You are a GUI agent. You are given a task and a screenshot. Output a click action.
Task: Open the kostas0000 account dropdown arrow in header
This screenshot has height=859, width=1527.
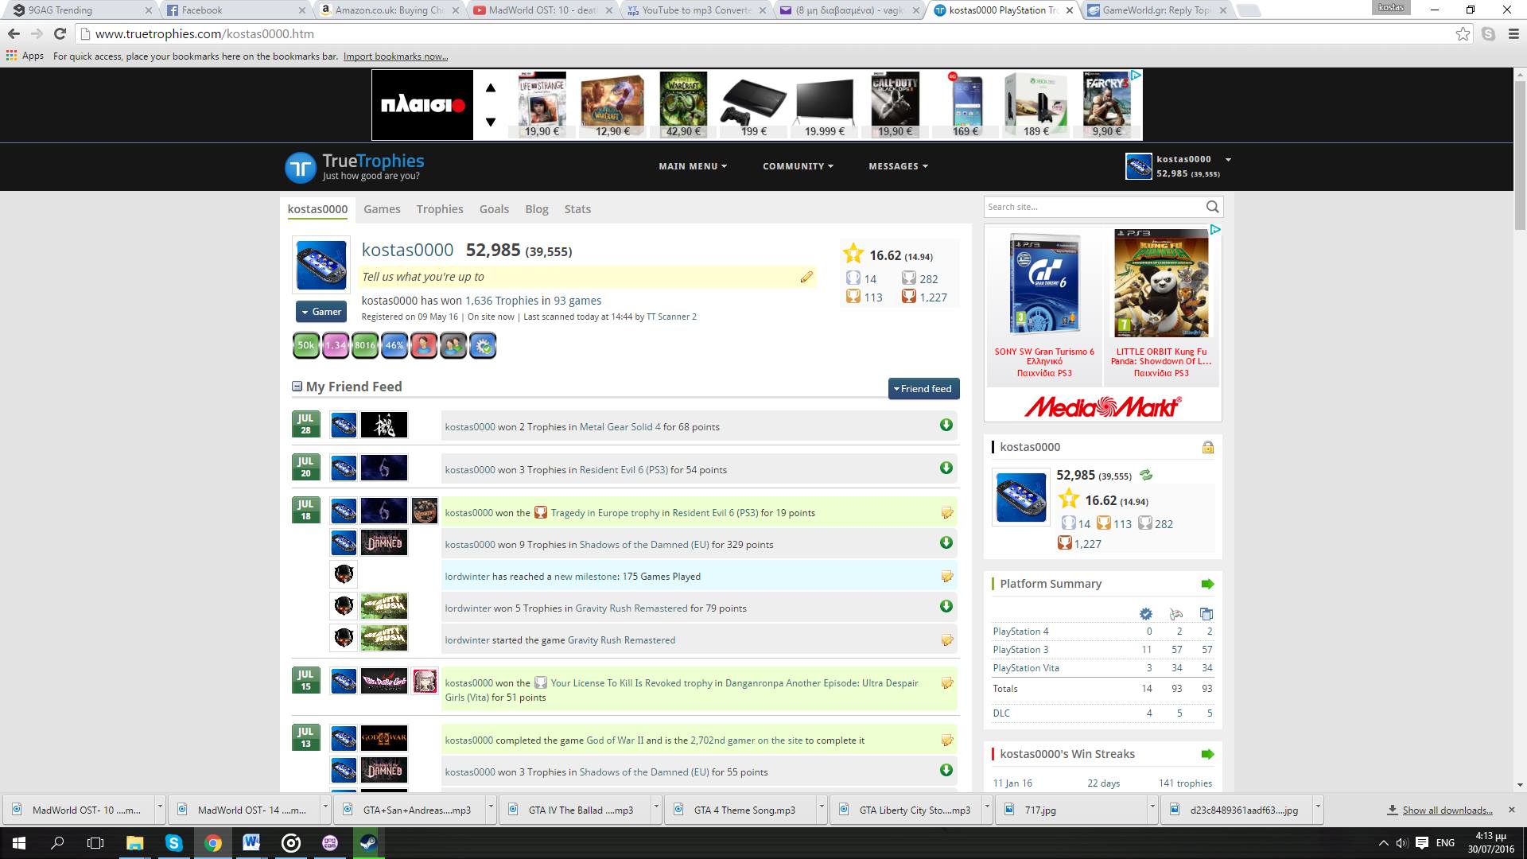click(x=1228, y=160)
